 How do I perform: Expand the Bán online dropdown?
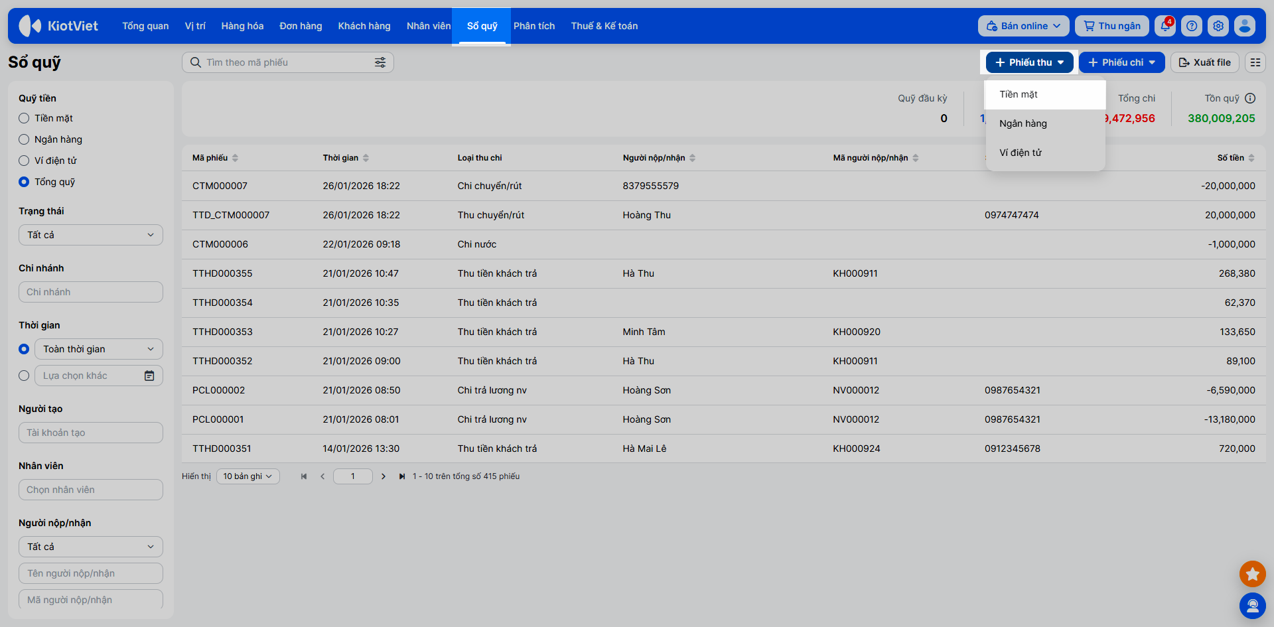tap(1023, 26)
